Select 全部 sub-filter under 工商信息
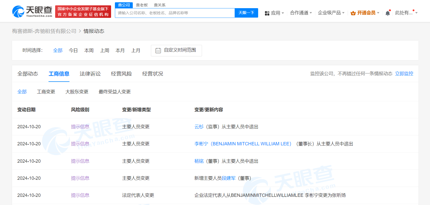This screenshot has width=430, height=205. click(22, 92)
